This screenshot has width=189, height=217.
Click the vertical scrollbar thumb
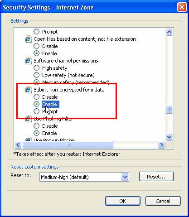[x=169, y=110]
